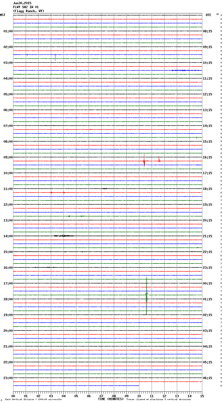Viewport: 223px width, 403px height.
Task: Select the 02:00 MST row label
Action: 8,47
